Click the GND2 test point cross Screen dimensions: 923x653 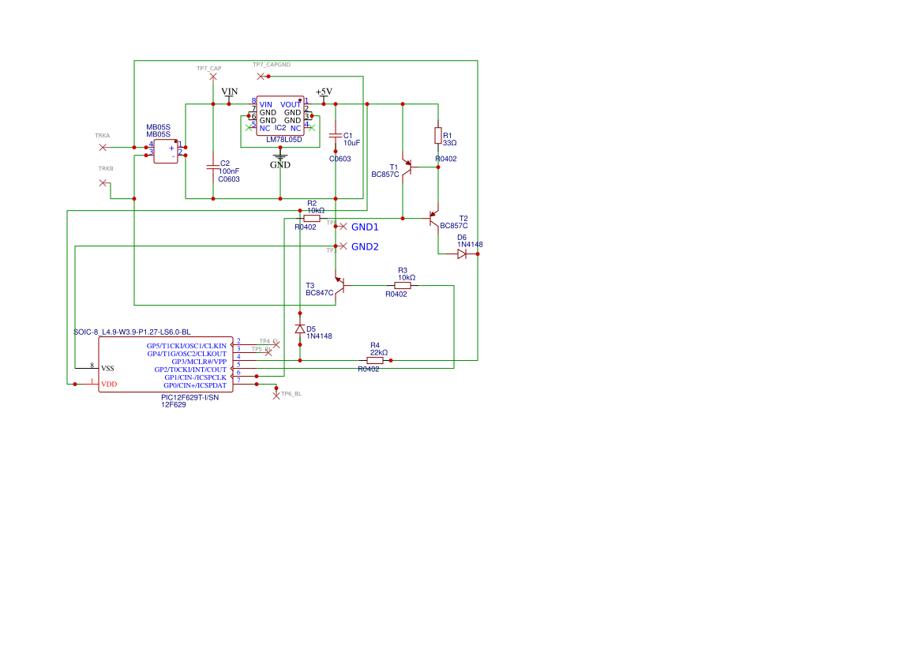coord(343,246)
